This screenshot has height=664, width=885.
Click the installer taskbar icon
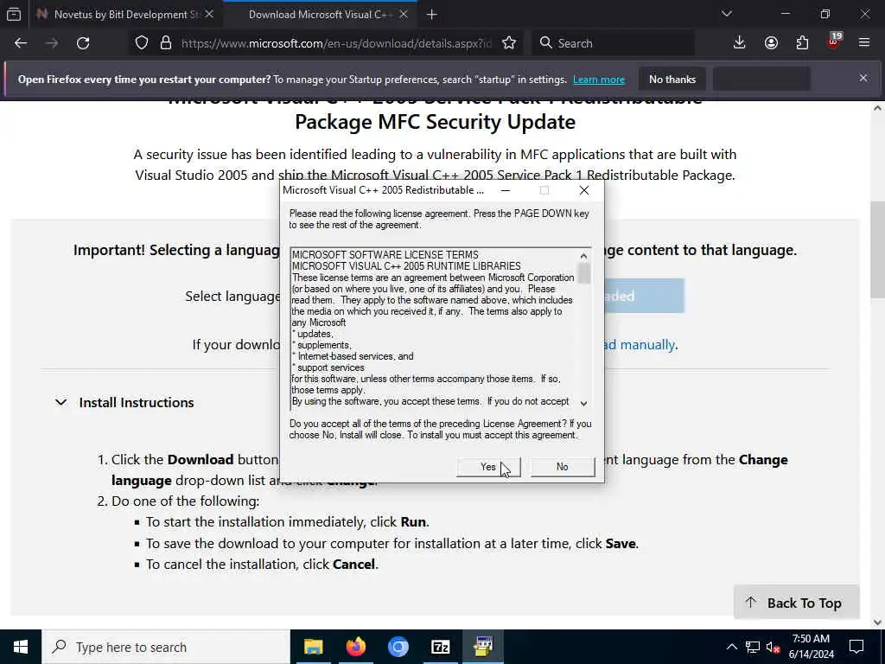click(483, 647)
